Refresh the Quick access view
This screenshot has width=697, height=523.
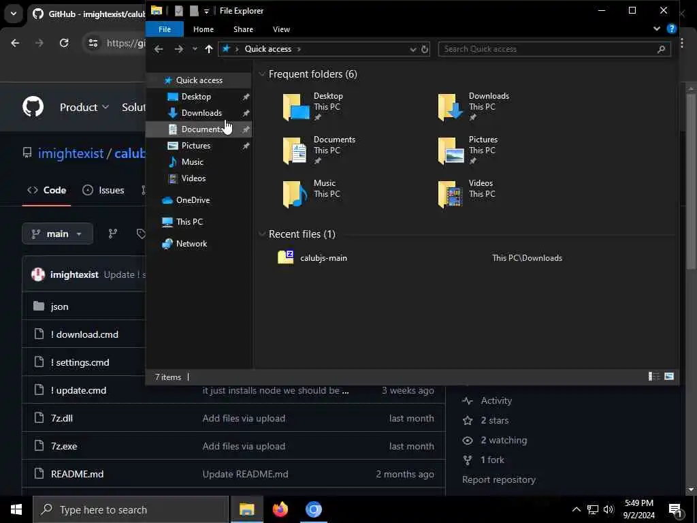click(425, 49)
